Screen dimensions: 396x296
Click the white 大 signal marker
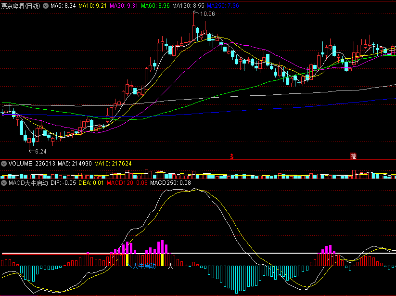(171, 266)
